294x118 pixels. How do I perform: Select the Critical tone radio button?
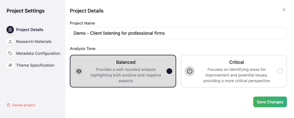click(x=280, y=71)
